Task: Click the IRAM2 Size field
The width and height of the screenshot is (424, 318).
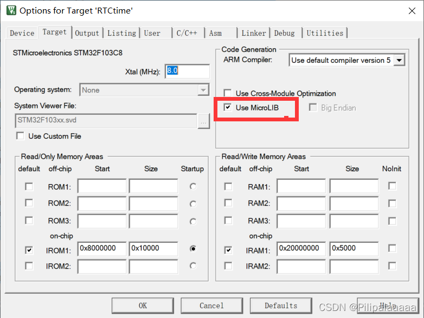Action: [x=354, y=267]
